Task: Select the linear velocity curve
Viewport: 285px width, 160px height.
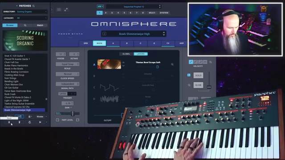Action: pyautogui.click(x=191, y=62)
